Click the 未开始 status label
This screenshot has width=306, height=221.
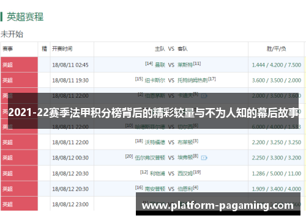click(x=12, y=34)
